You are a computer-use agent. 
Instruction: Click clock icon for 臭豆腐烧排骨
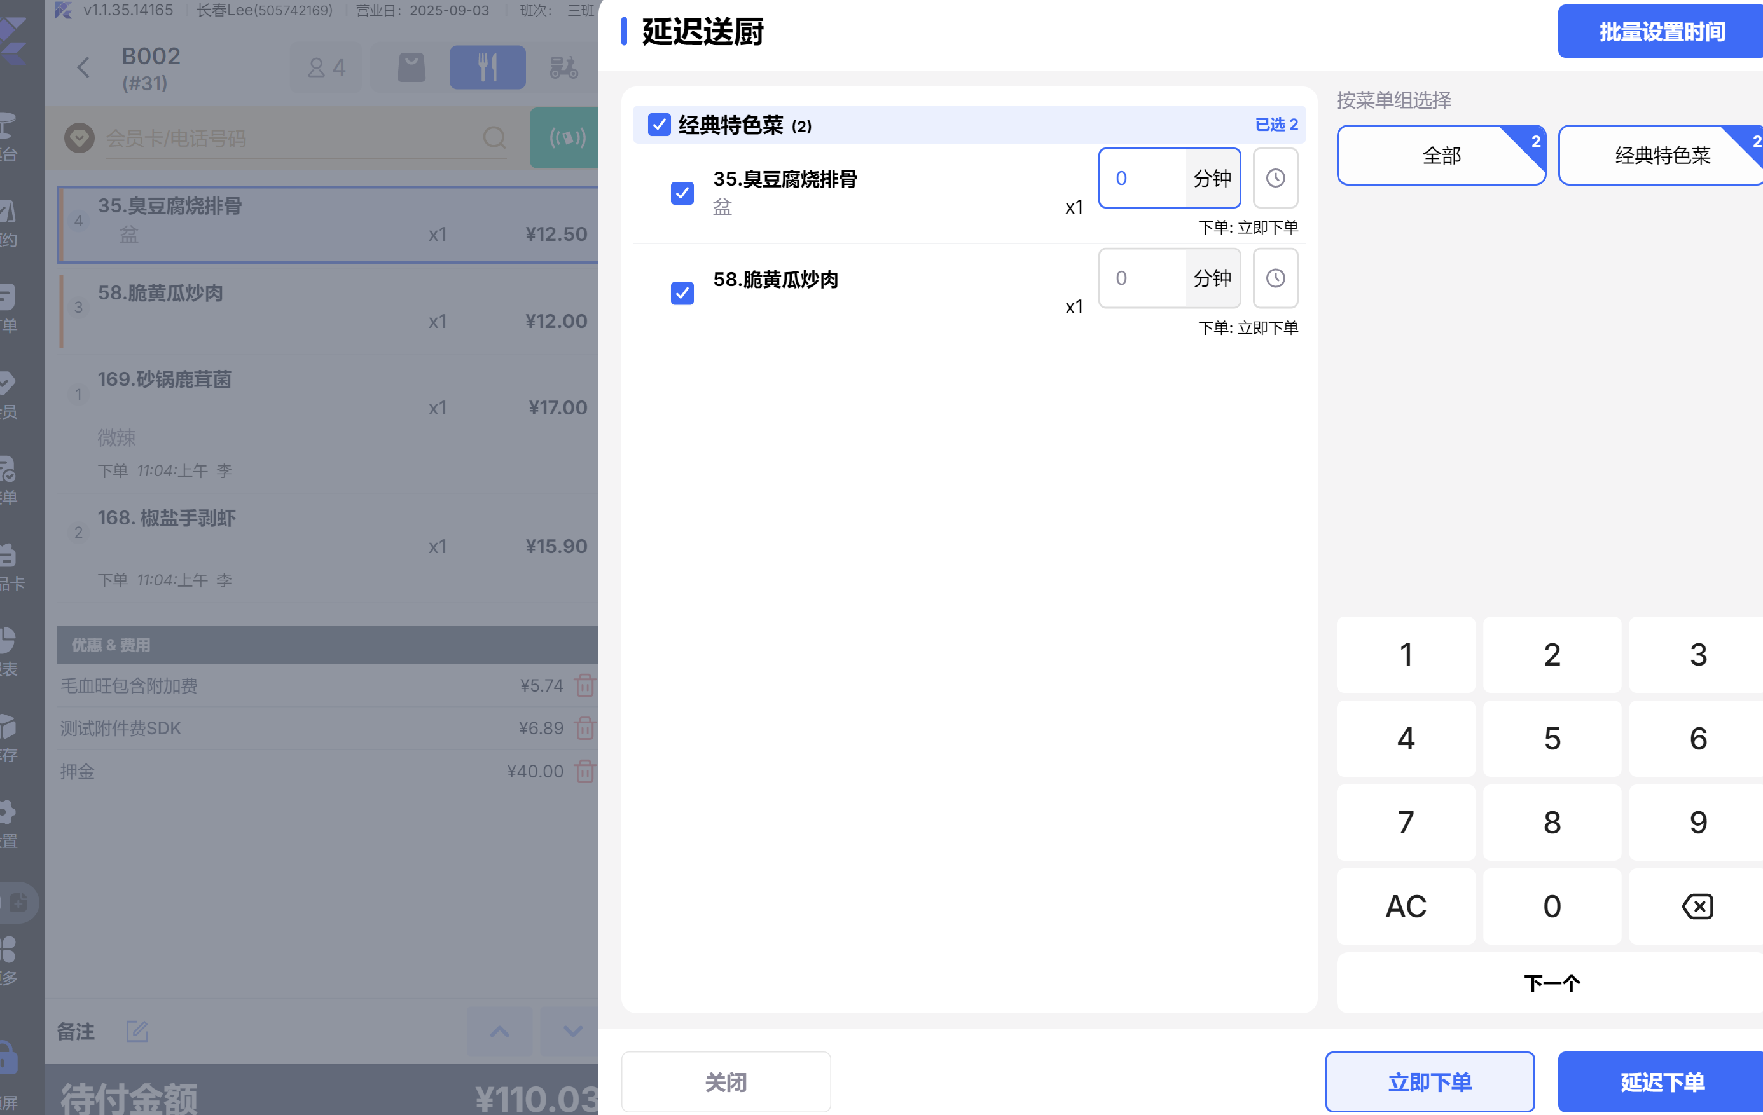(1275, 178)
